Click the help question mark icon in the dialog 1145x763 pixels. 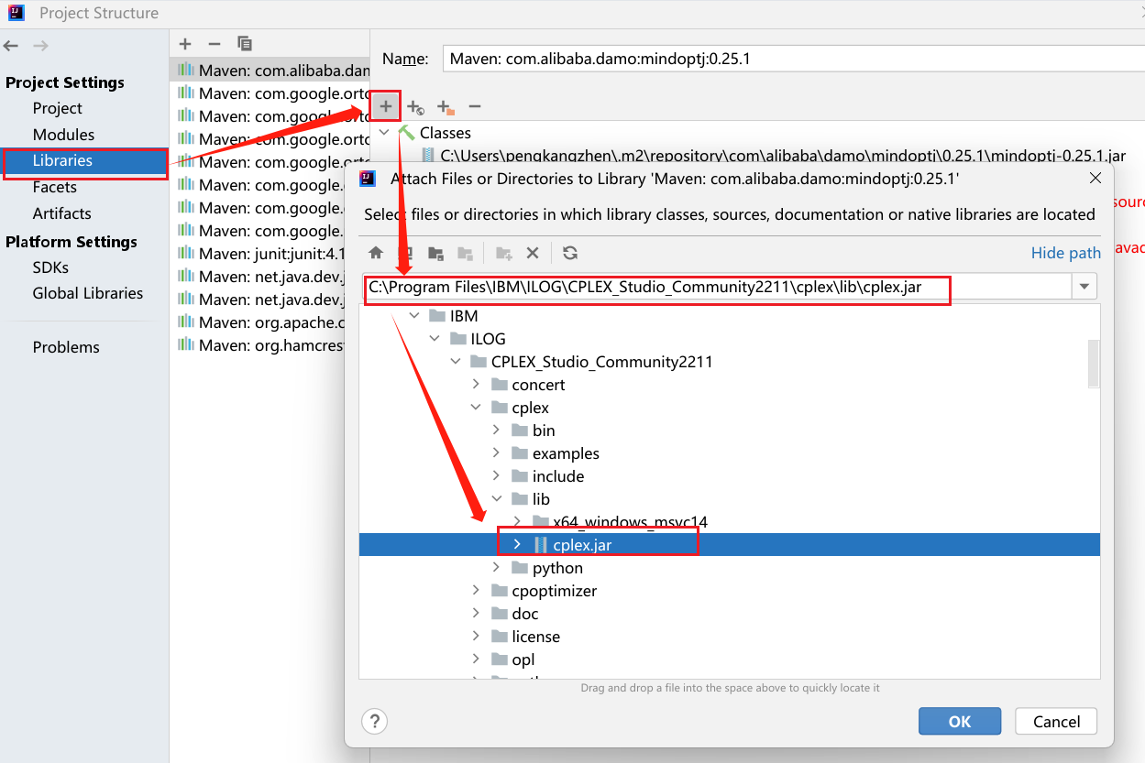(374, 721)
